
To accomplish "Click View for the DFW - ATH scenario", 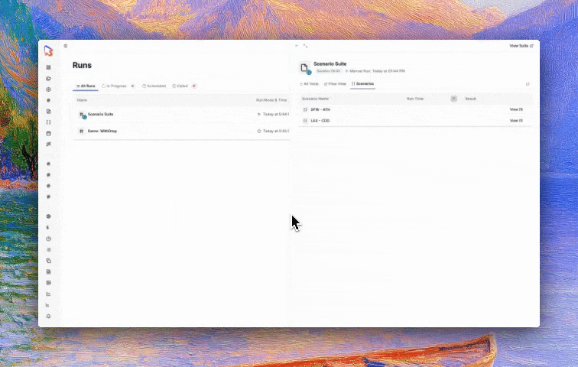I will 516,109.
